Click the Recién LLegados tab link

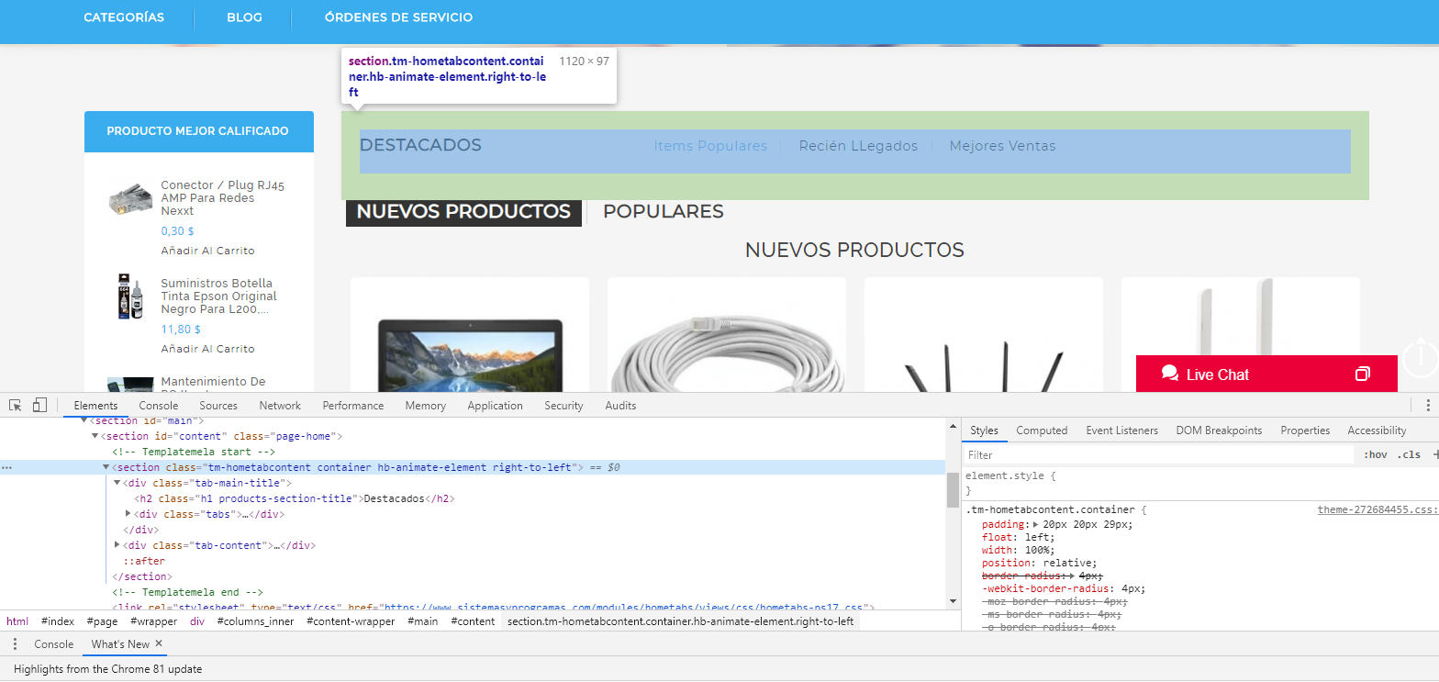tap(858, 146)
